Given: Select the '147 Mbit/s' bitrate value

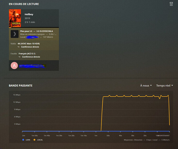Looking at the screenshot, I should point(48,37).
